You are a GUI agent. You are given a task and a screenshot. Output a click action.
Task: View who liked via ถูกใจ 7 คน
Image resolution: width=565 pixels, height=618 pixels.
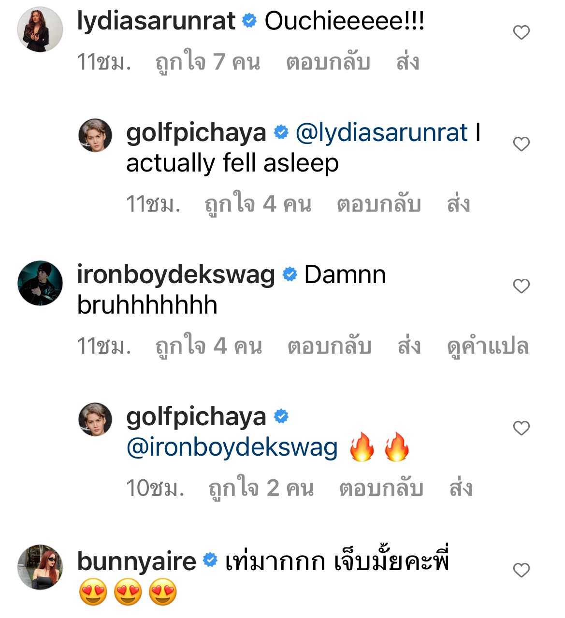pos(208,60)
